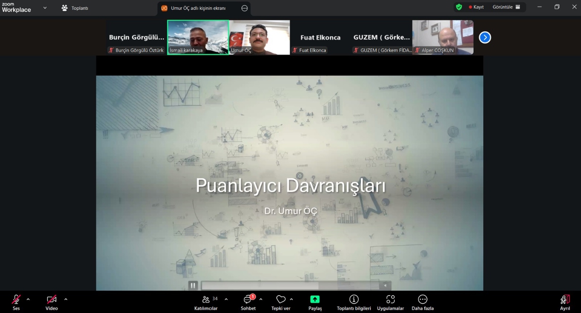Screen dimensions: 581x313
Task: Open the Daha fazla options menu
Action: tap(422, 302)
